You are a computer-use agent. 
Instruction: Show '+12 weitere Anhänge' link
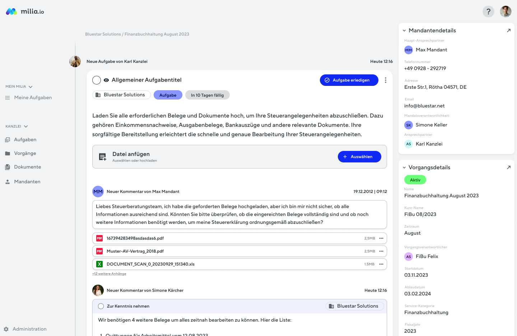click(x=109, y=274)
